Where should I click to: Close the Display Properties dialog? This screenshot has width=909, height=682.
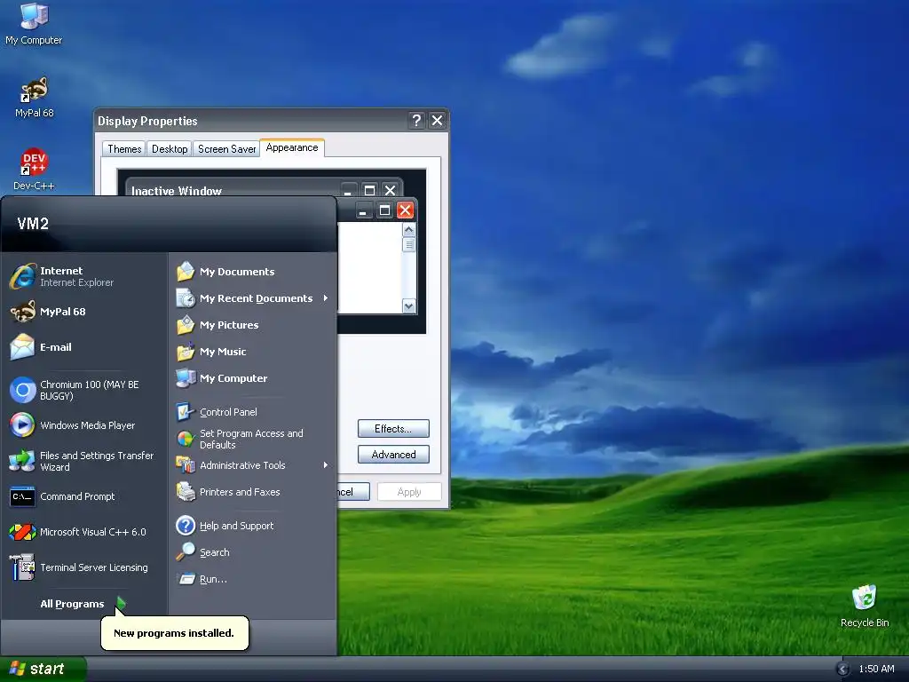click(x=437, y=121)
